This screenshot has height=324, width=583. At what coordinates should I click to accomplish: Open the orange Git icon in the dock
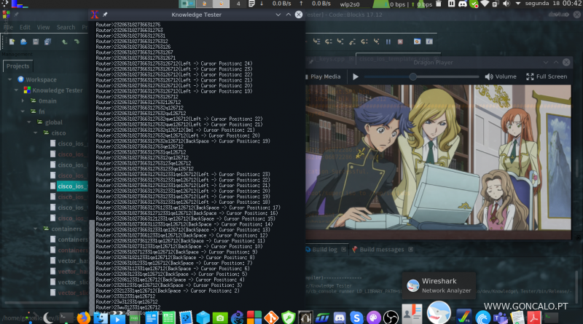coord(271,318)
